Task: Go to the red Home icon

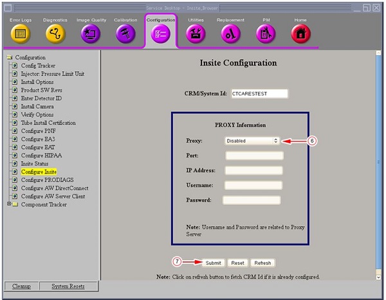Action: point(300,34)
